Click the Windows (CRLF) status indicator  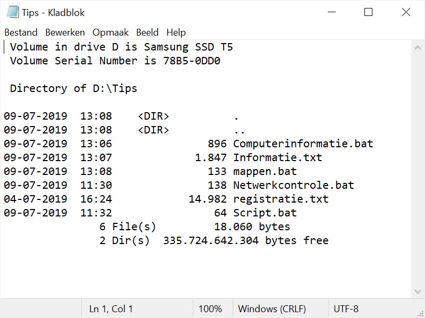tap(272, 308)
